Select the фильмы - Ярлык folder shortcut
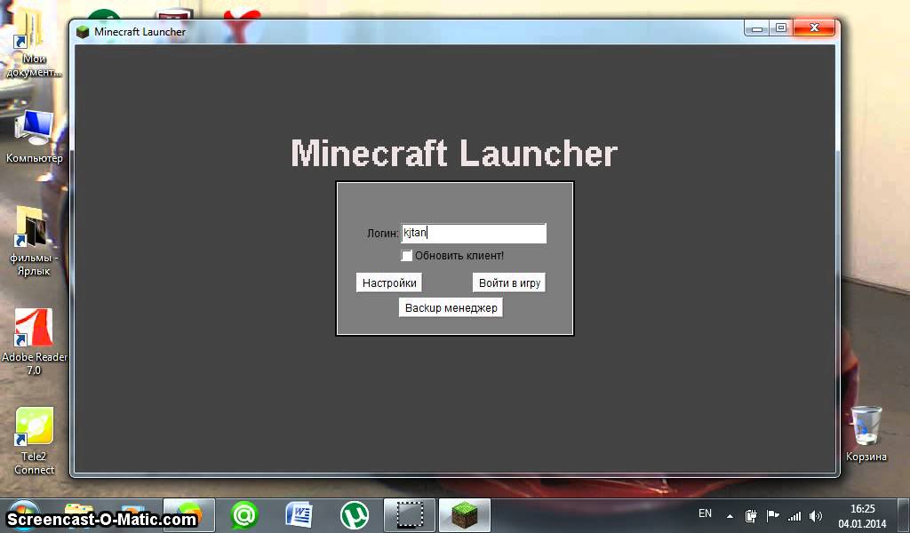This screenshot has height=533, width=910. click(x=35, y=242)
